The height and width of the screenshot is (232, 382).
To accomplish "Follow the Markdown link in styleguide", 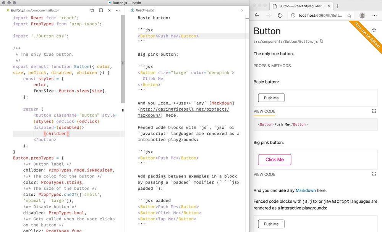I will point(306,190).
